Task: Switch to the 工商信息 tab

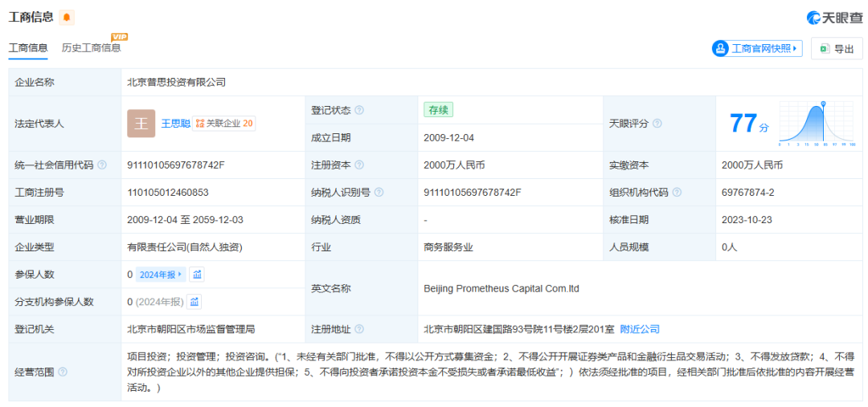Action: pos(27,47)
